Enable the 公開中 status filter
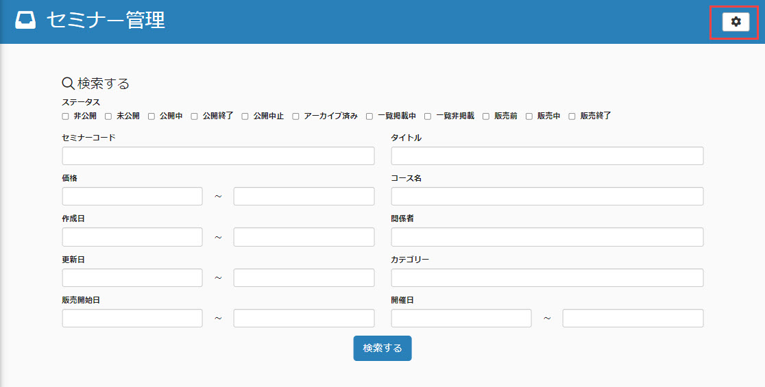This screenshot has height=387, width=765. (x=151, y=116)
